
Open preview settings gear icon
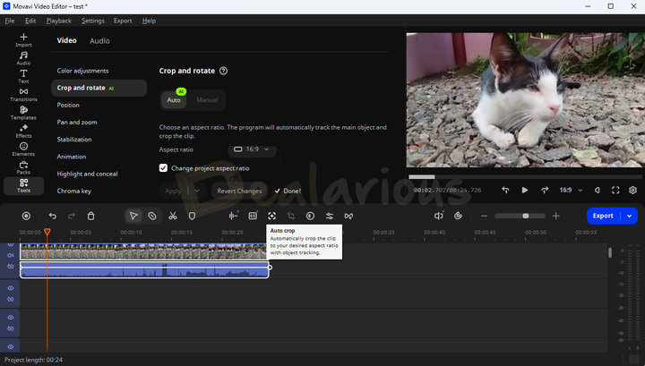(632, 190)
